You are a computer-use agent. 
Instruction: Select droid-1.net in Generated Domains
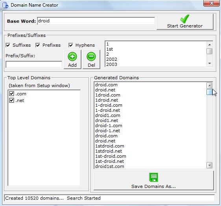pos(150,131)
